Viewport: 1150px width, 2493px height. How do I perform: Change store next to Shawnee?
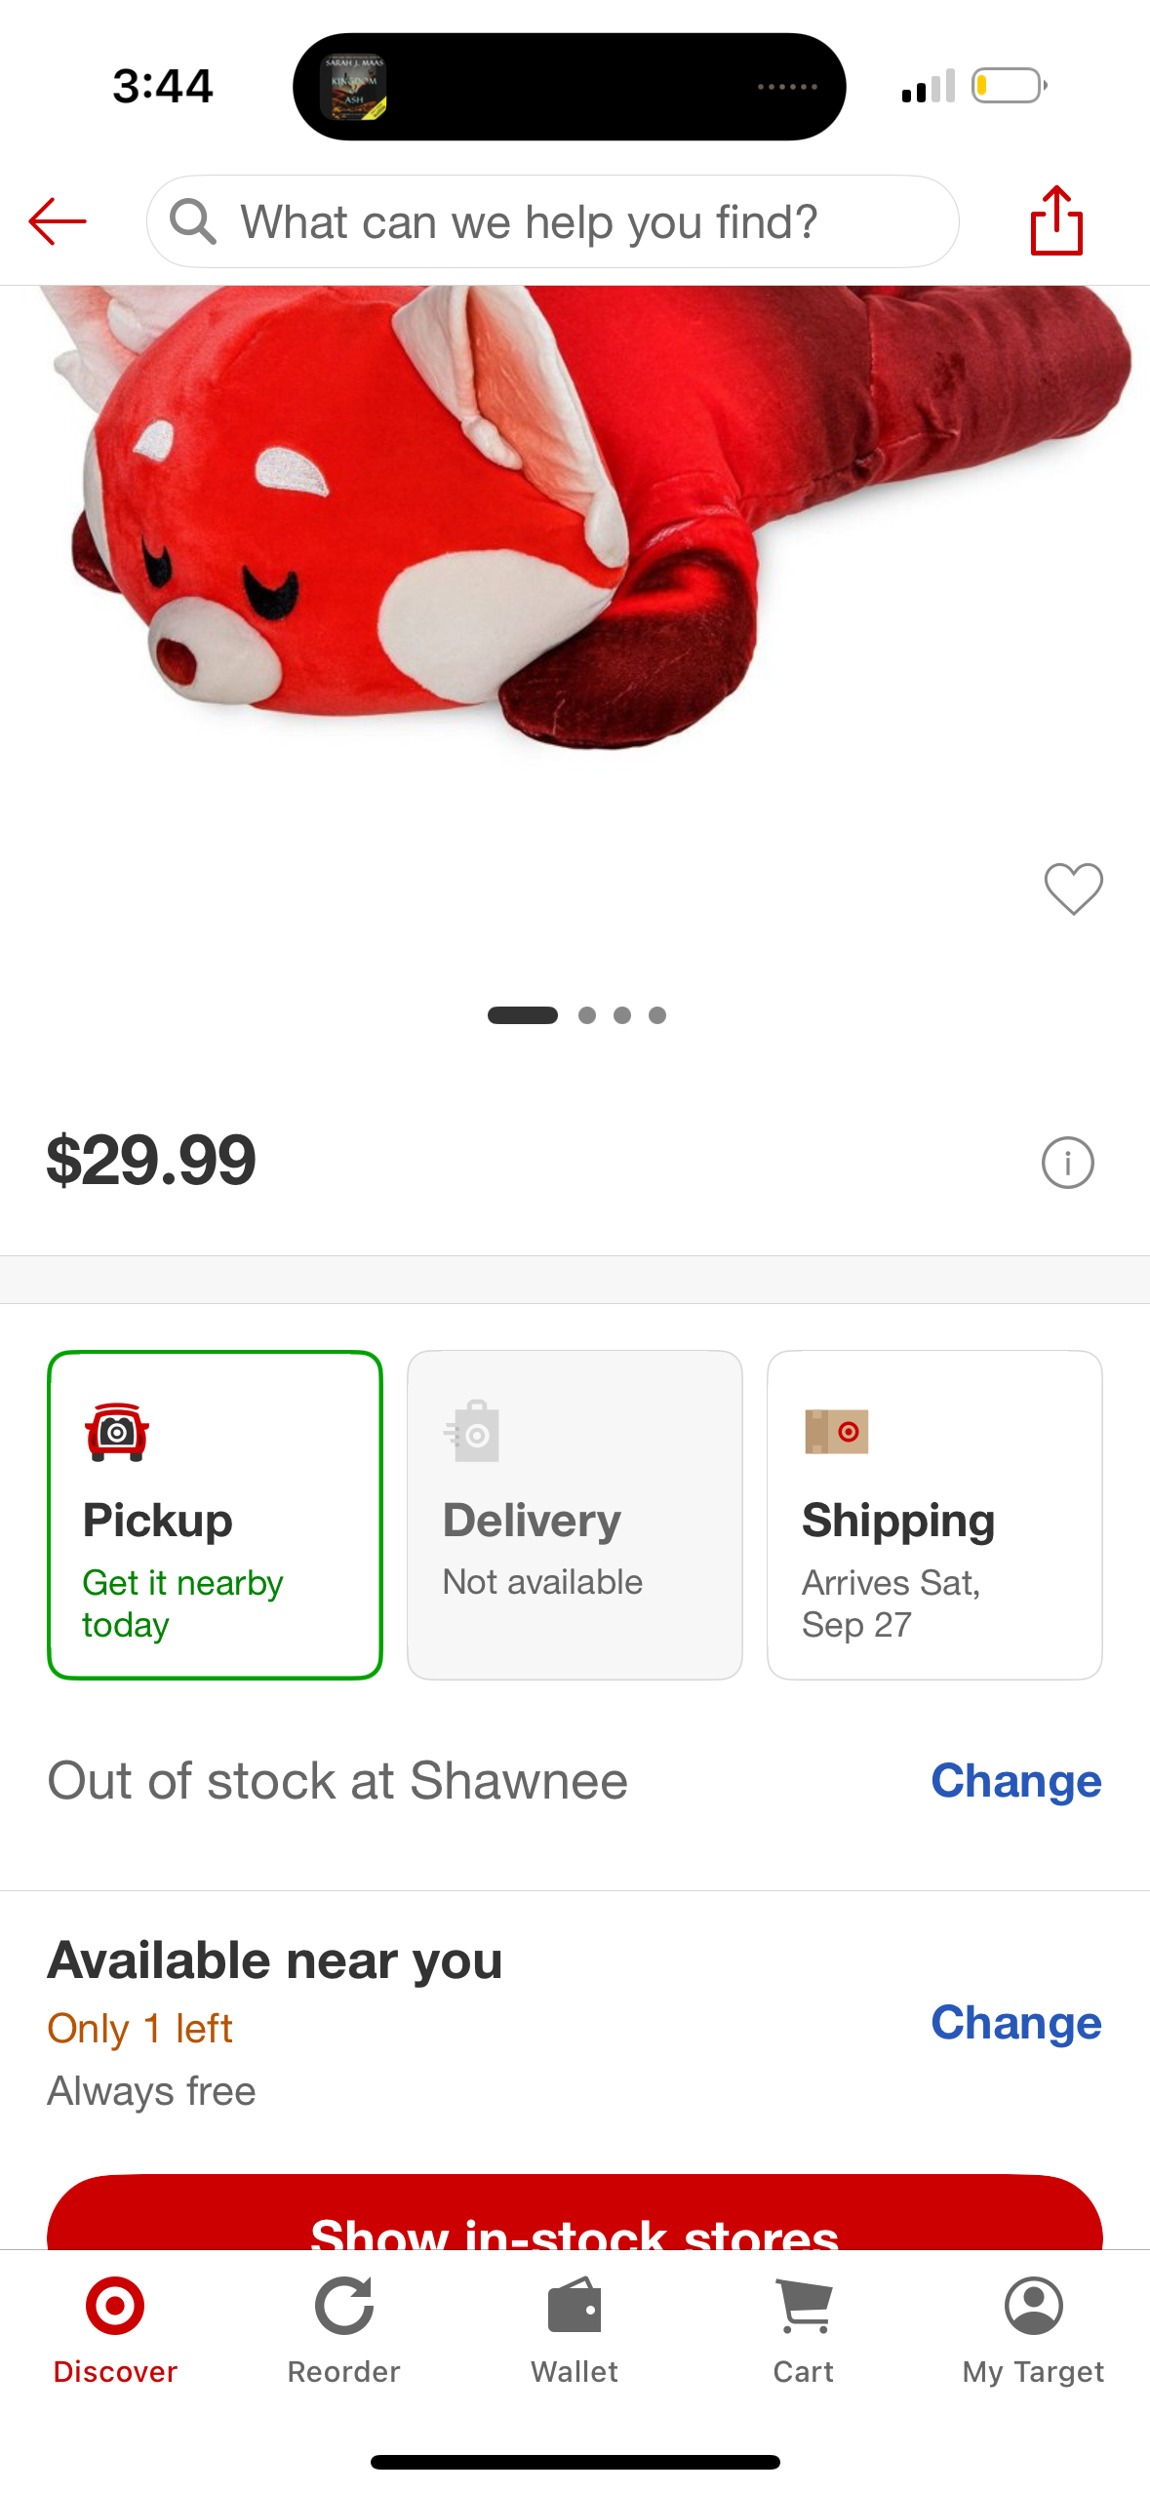click(1015, 1781)
